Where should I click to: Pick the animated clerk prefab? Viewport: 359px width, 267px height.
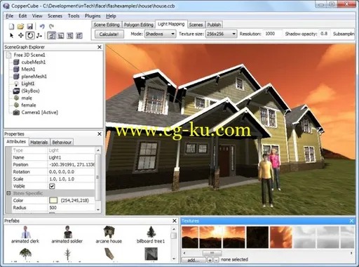point(25,235)
